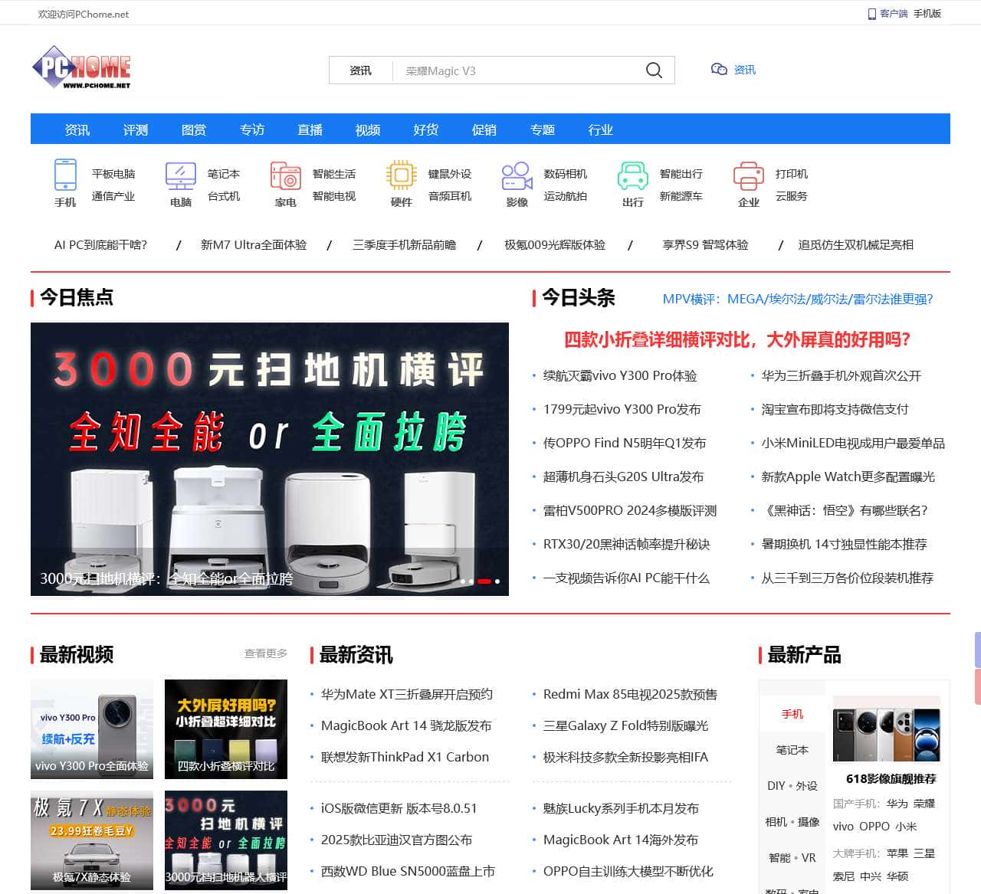Open iOS版微信更新 版本号8.0.51
The image size is (981, 894).
399,808
